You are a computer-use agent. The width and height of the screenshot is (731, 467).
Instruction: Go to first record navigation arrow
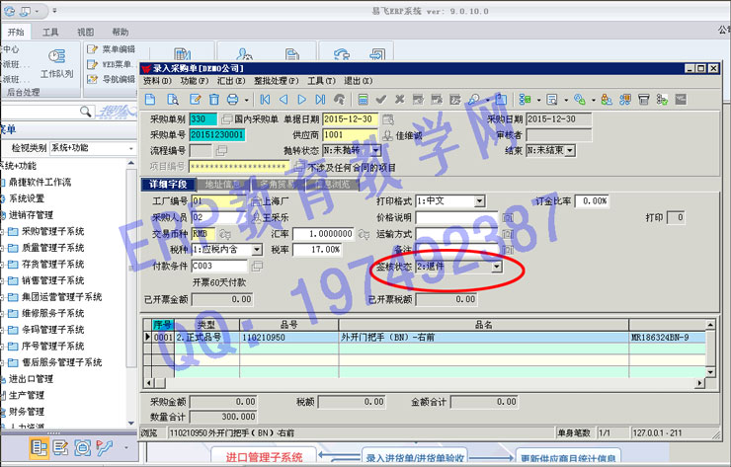(266, 100)
